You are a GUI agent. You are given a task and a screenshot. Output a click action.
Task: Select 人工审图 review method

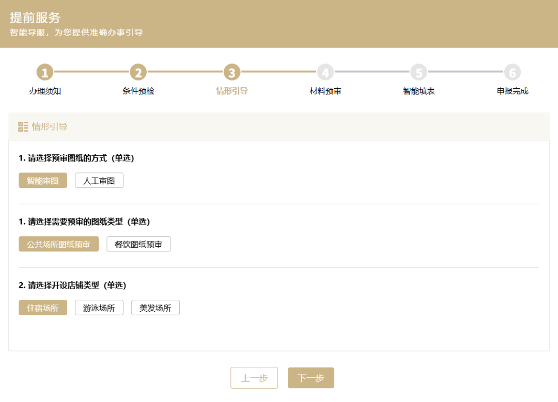(x=99, y=181)
